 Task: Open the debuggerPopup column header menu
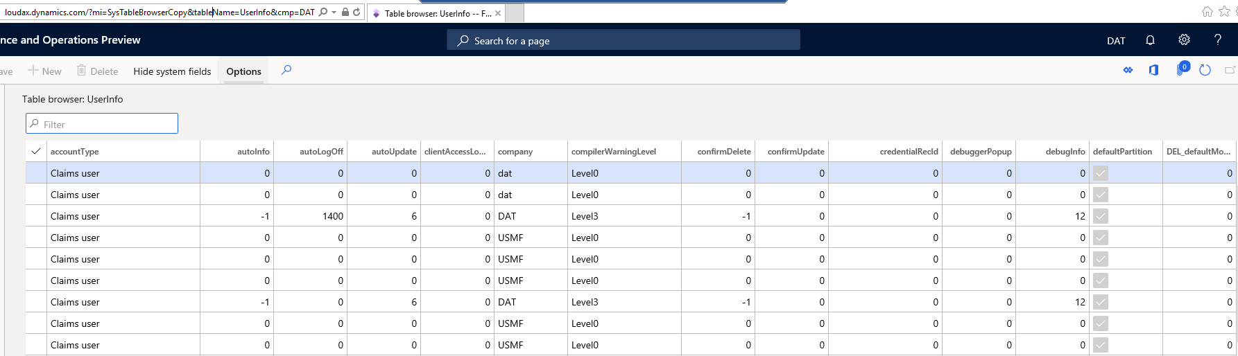pyautogui.click(x=979, y=152)
